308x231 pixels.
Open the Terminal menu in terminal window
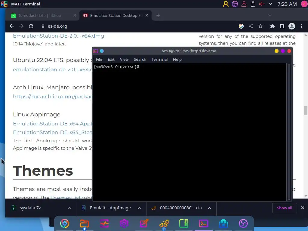pos(159,59)
